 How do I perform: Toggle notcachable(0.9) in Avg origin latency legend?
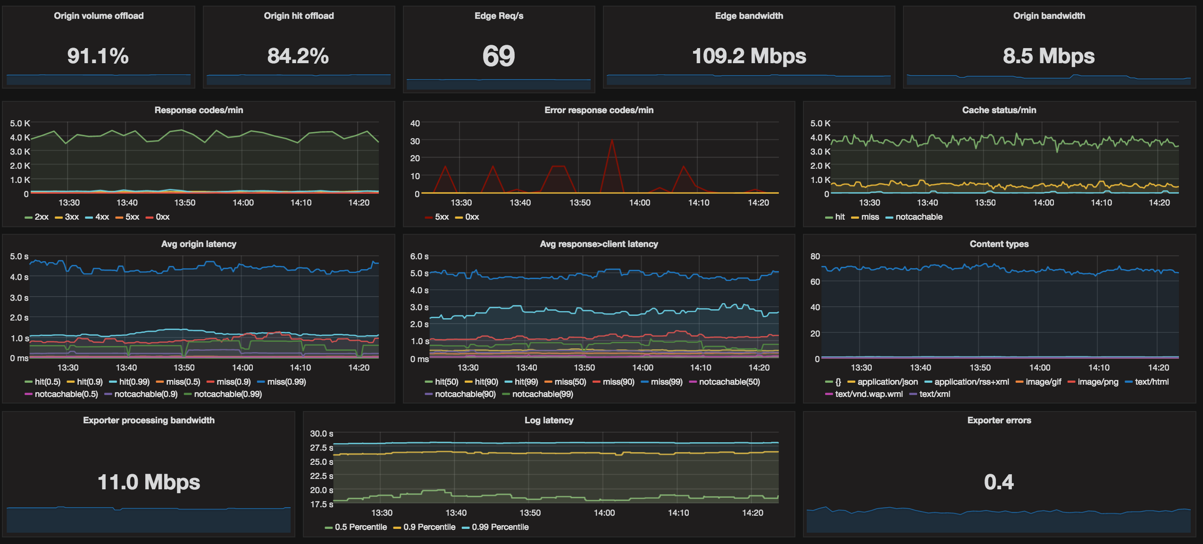tap(146, 394)
